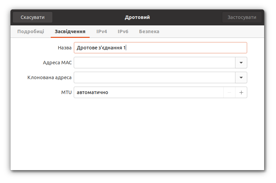Open the IPv4 tab
The image size is (276, 183).
(x=101, y=31)
